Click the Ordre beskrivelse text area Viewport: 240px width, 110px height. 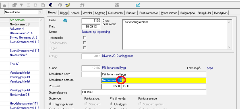pyautogui.click(x=177, y=35)
